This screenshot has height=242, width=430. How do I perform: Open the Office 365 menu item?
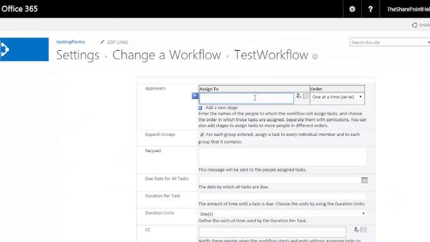point(19,9)
